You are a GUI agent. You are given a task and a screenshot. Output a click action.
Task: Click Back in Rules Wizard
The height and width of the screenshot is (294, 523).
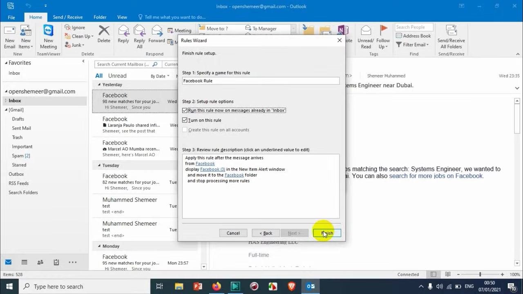(x=266, y=233)
